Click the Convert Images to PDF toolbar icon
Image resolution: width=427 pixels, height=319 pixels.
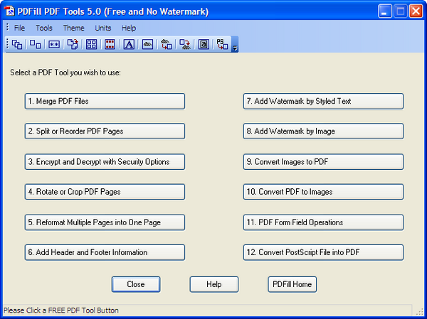[x=166, y=44]
